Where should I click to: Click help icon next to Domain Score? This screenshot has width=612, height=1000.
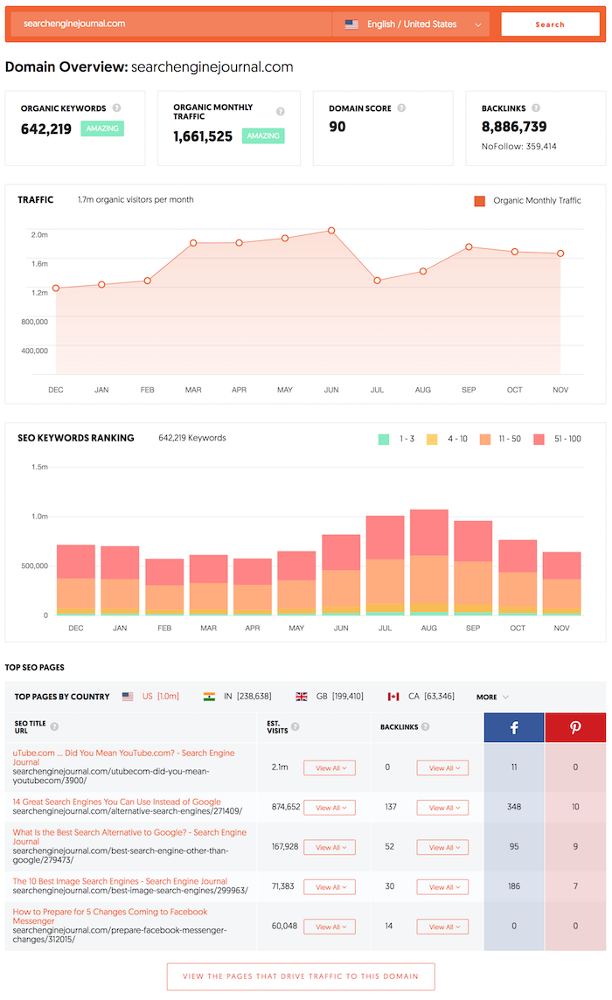click(401, 108)
